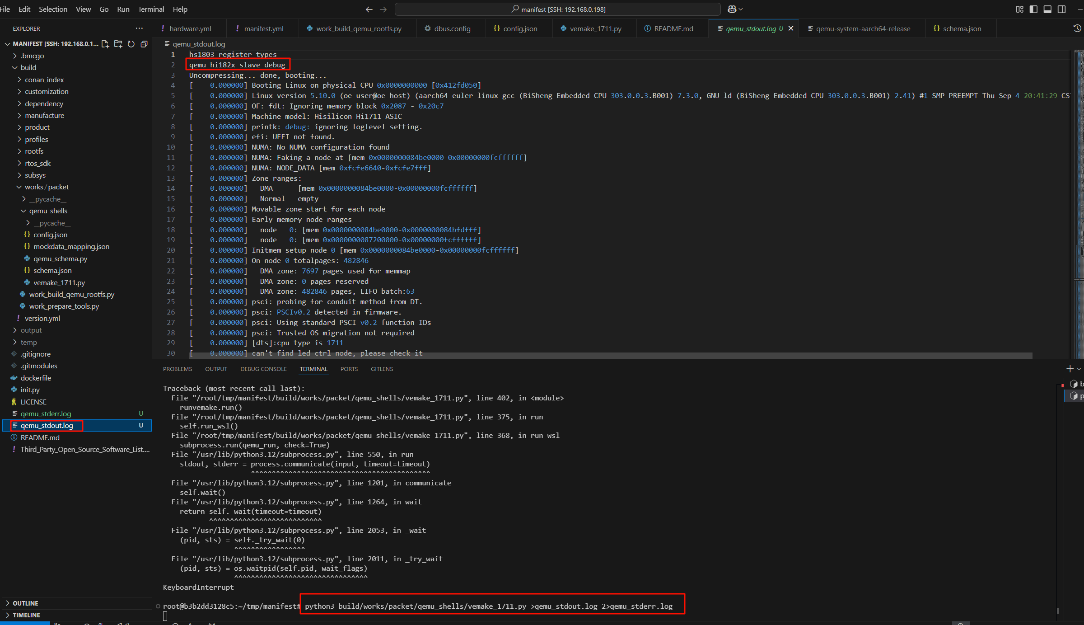The width and height of the screenshot is (1084, 625).
Task: Toggle the secondary side bar layout button
Action: tap(1061, 9)
